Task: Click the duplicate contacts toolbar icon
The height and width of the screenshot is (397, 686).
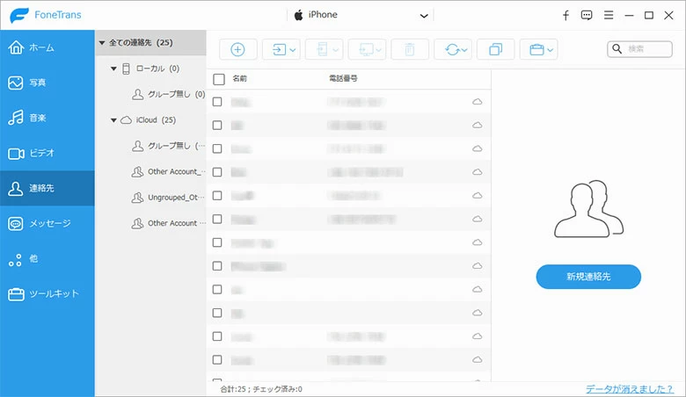Action: [495, 49]
